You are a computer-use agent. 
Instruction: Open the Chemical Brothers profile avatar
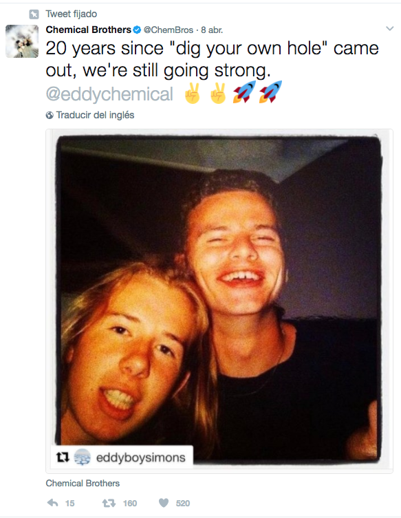[22, 41]
